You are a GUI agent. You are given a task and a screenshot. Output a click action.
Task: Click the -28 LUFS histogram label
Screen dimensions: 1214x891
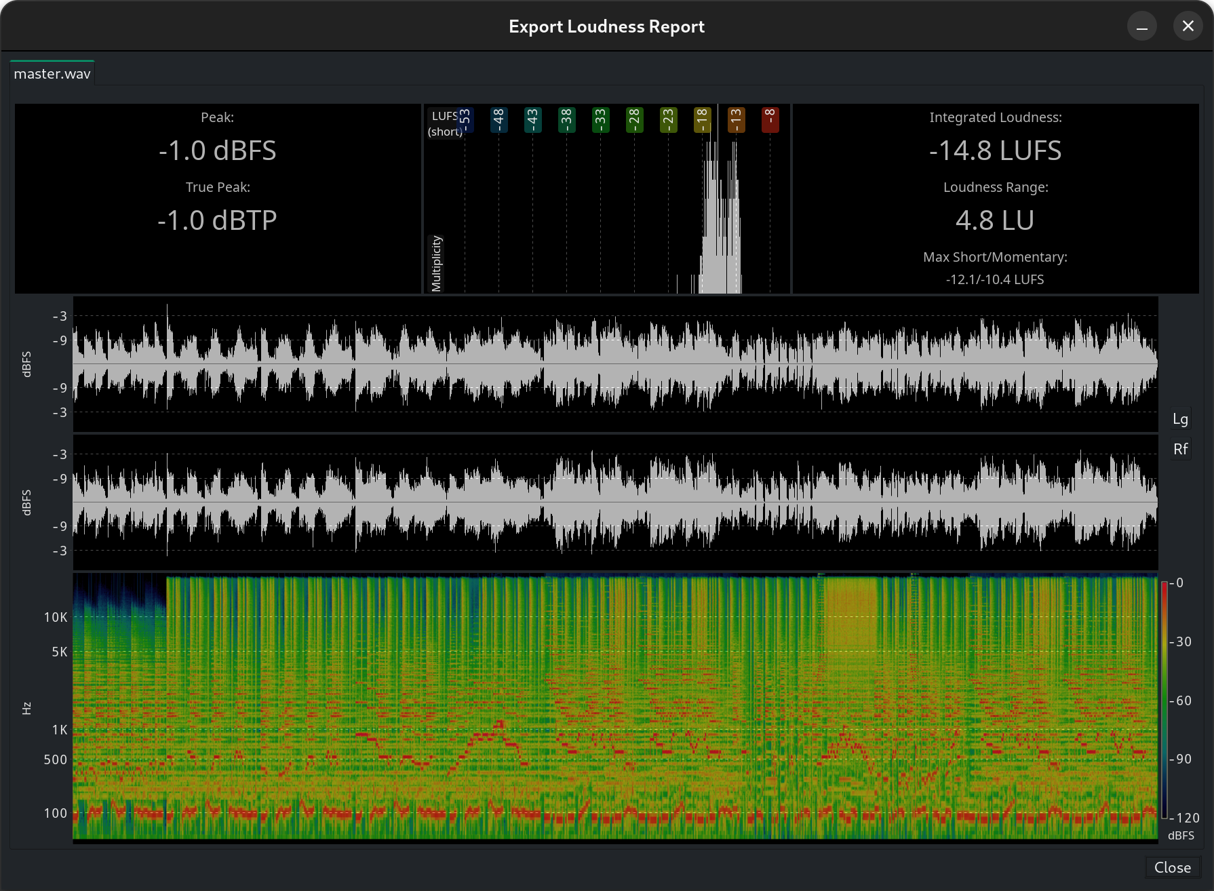[x=634, y=120]
